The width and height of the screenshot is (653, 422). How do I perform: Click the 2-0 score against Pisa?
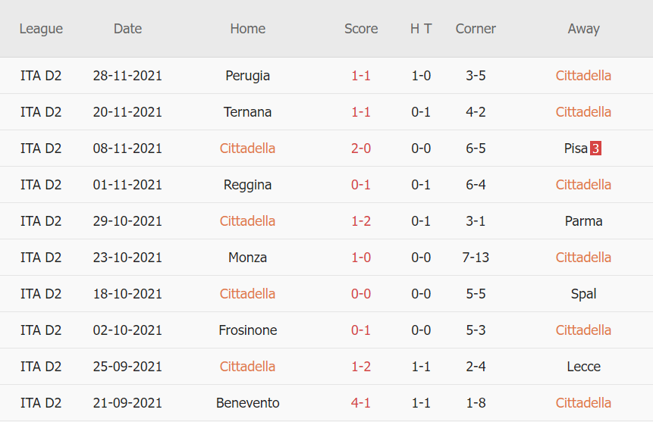[361, 148]
